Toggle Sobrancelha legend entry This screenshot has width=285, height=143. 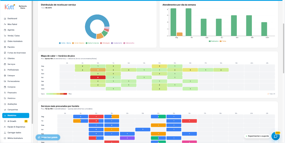pos(129,43)
